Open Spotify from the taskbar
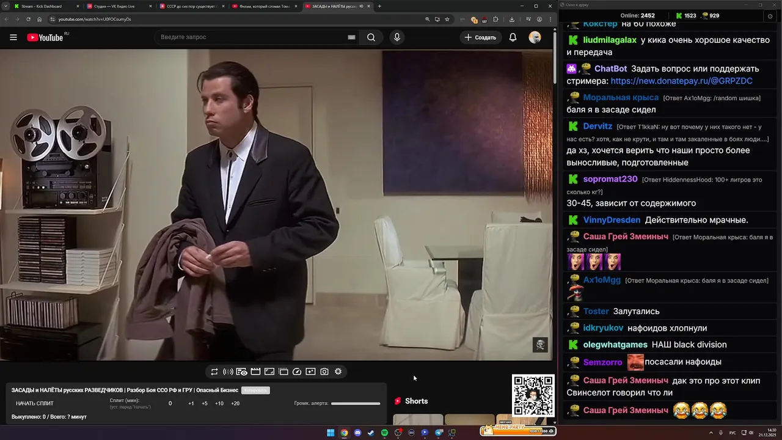This screenshot has width=782, height=440. [384, 433]
